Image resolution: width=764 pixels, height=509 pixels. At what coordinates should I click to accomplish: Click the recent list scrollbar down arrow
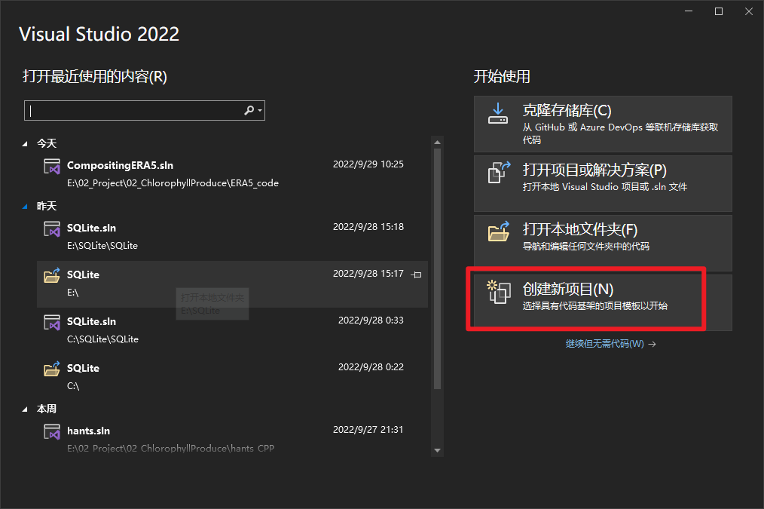[437, 450]
